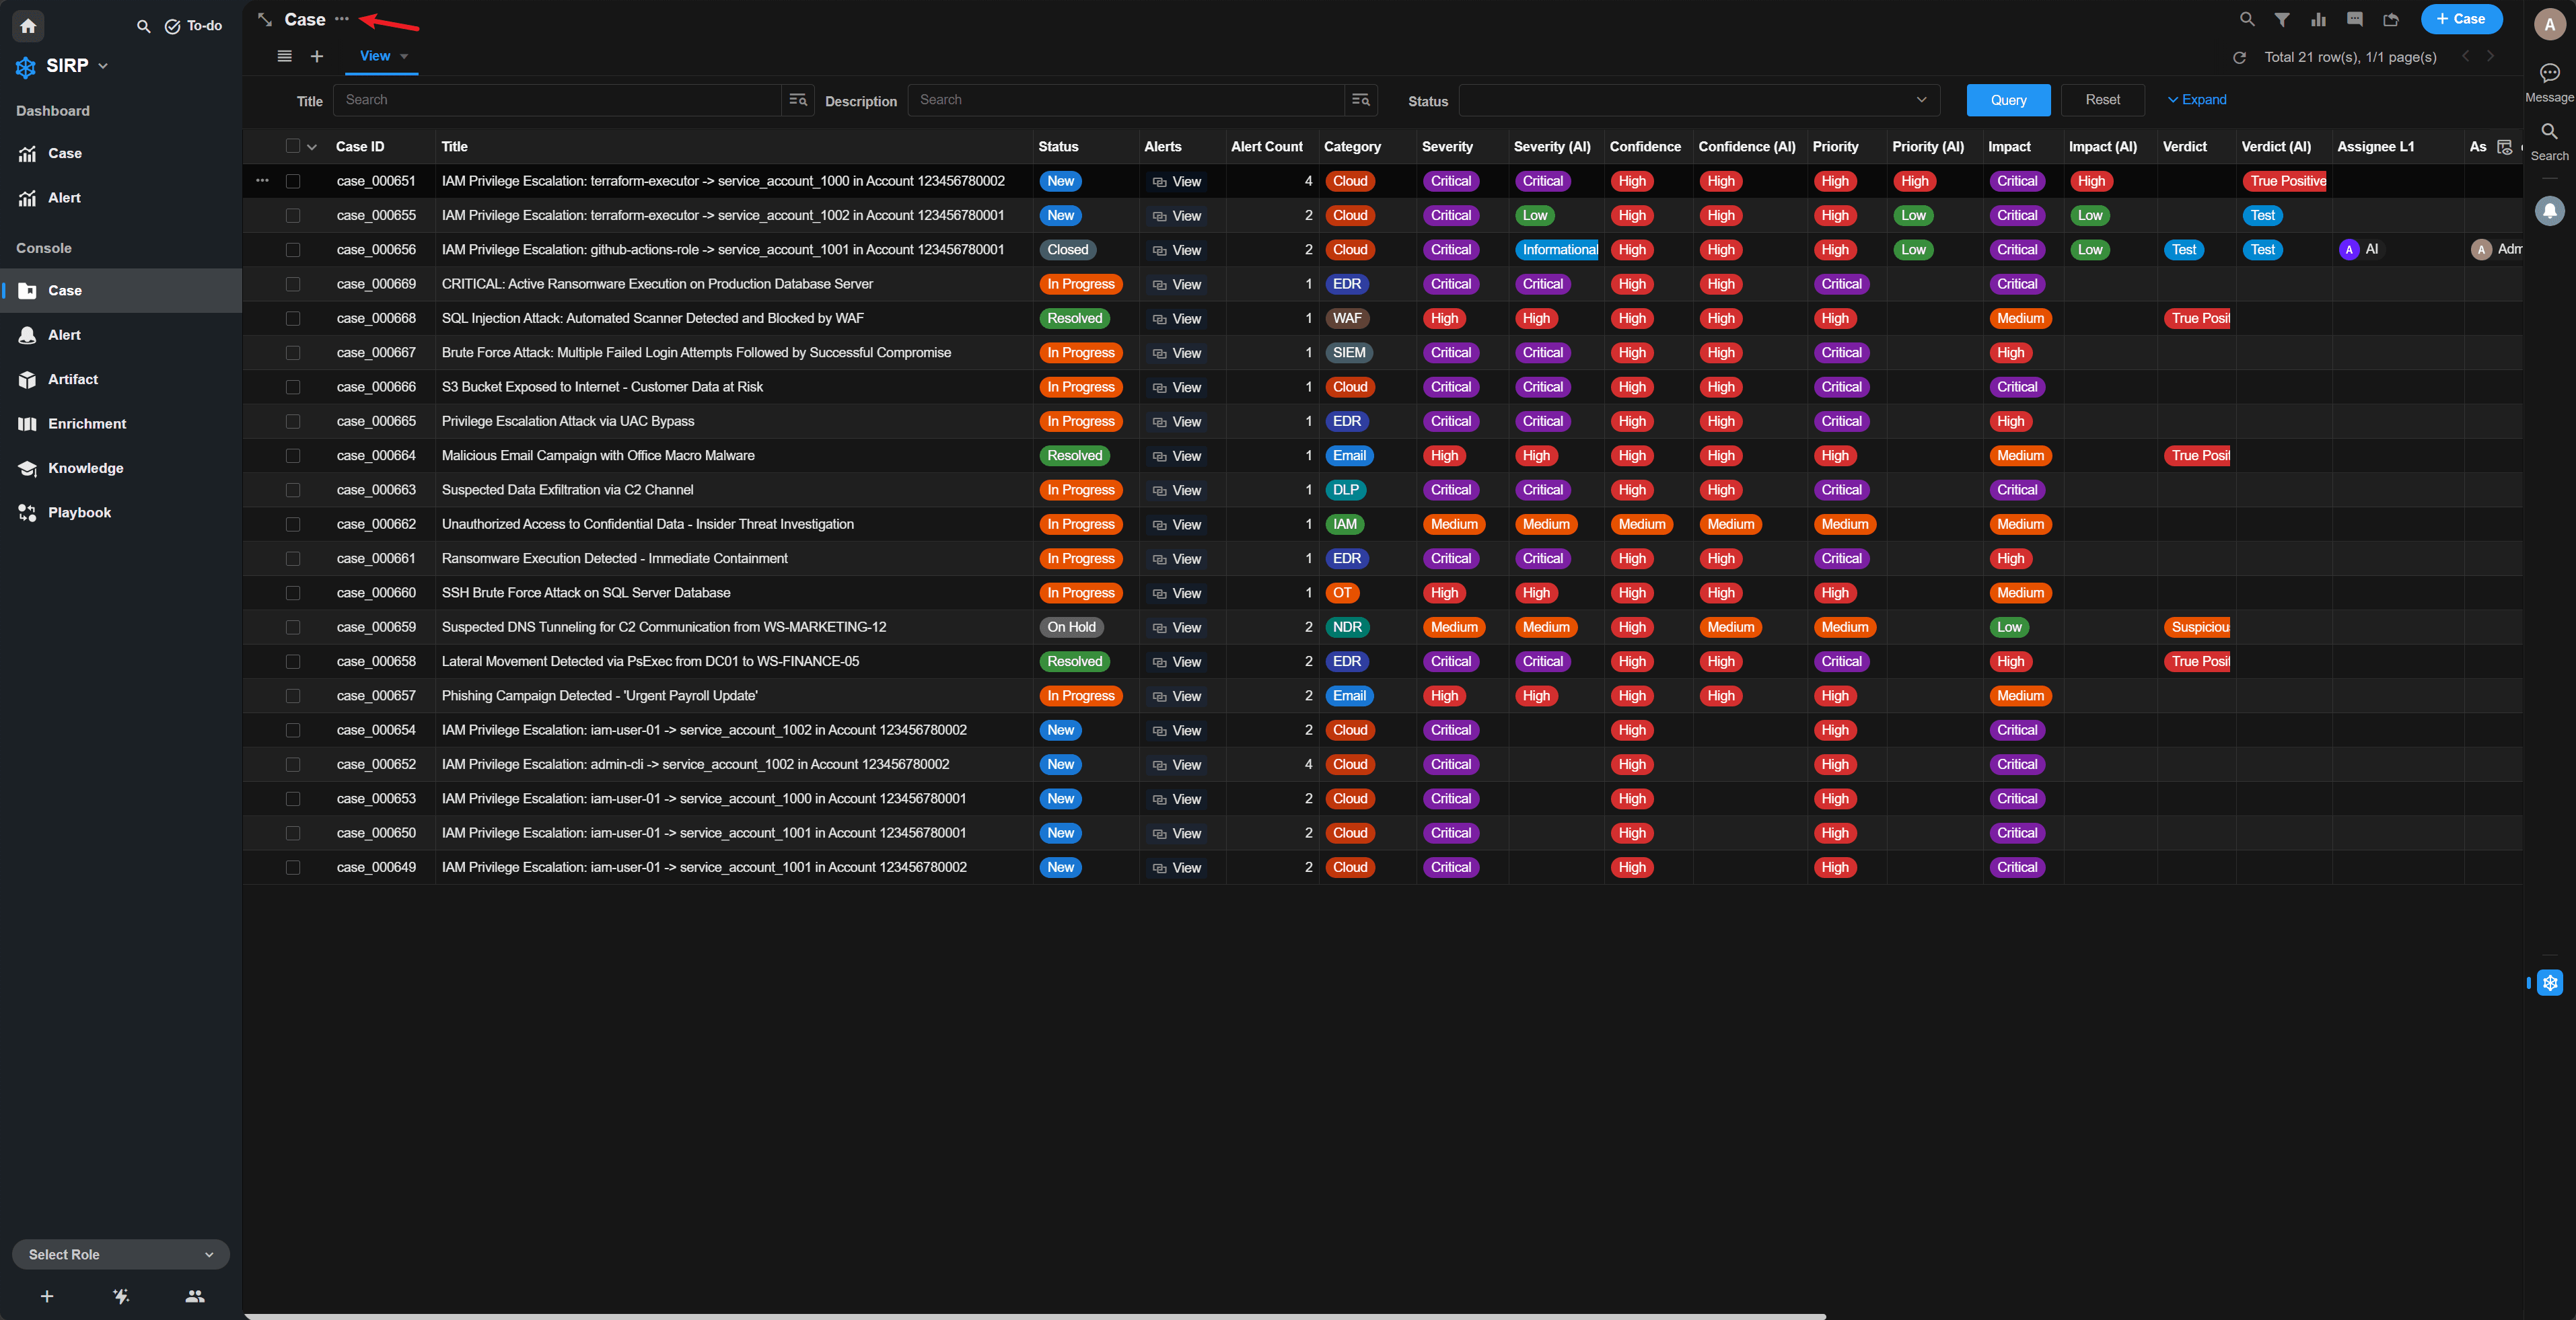Select the checkbox for case_000659
Image resolution: width=2576 pixels, height=1320 pixels.
pos(293,627)
